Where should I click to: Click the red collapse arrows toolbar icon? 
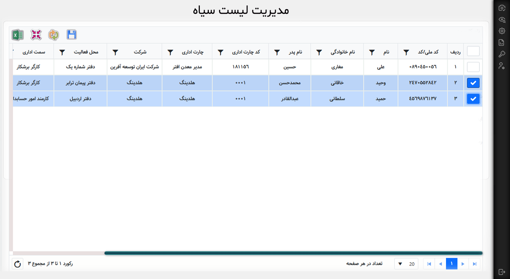pyautogui.click(x=36, y=35)
